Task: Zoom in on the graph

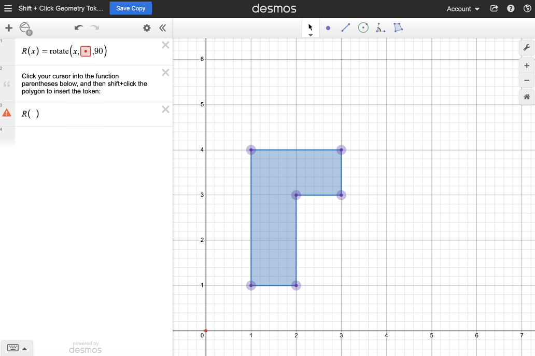Action: 527,66
